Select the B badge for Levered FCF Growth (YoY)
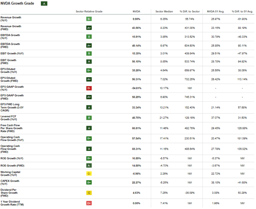This screenshot has height=209, width=256. [89, 118]
